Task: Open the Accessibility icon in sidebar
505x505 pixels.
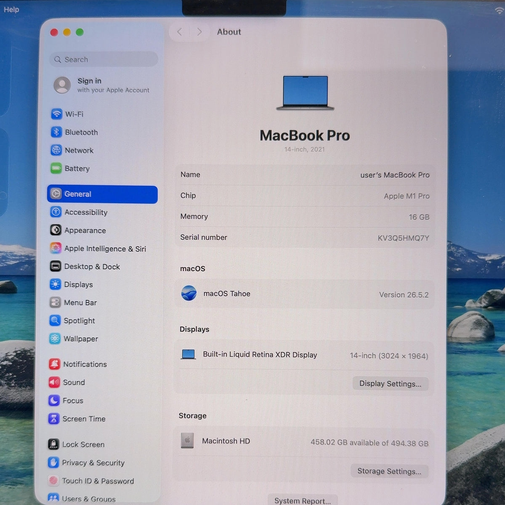Action: [x=56, y=212]
